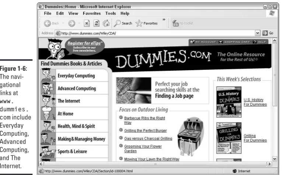Click the Everyday Computing mascot icon
The height and width of the screenshot is (175, 282).
48,75
